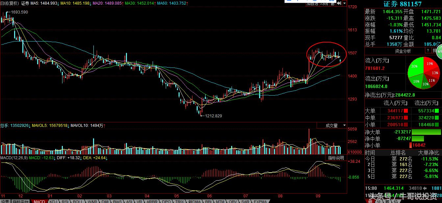Click the 15:00 trade tick 1464.314 row
442x203 pixels.
click(x=403, y=188)
